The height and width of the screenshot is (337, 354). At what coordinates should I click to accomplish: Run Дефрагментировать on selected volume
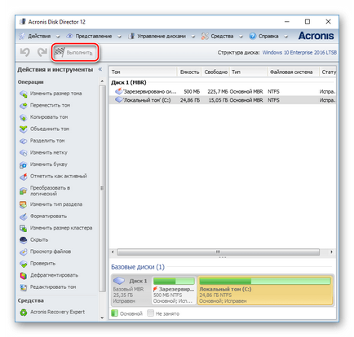tap(54, 275)
